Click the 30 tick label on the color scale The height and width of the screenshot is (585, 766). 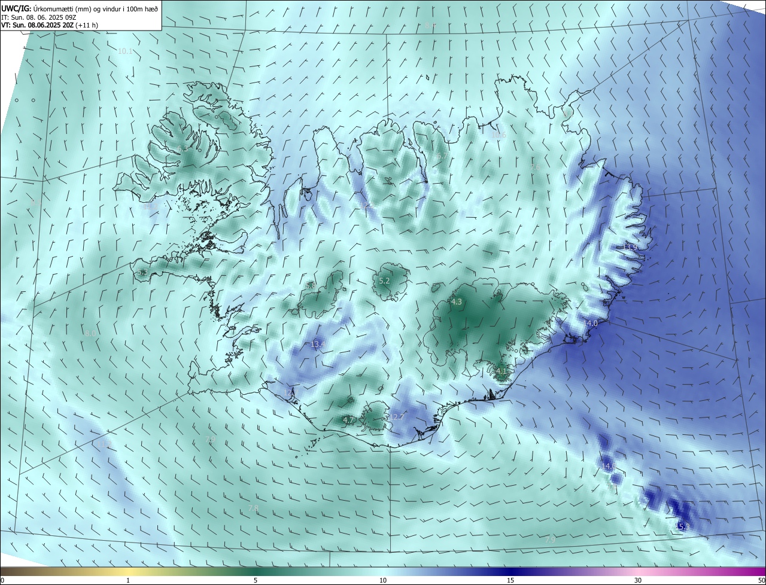(638, 580)
